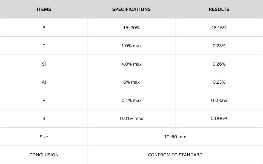263x164 pixels.
Task: Click the P item cell
Action: (44, 100)
